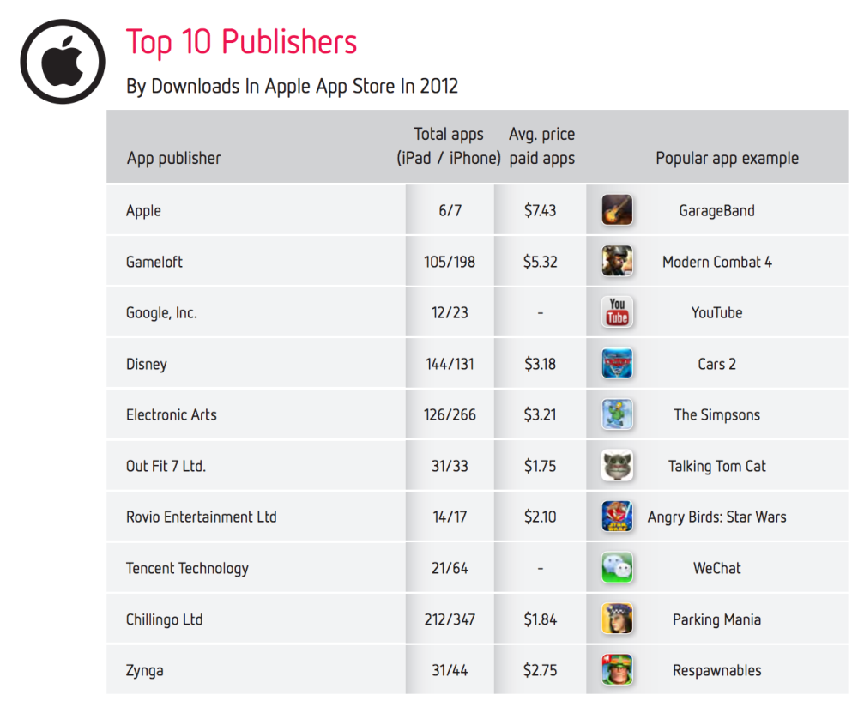
Task: Click Chillingo Ltd total apps 212/347
Action: [x=450, y=619]
